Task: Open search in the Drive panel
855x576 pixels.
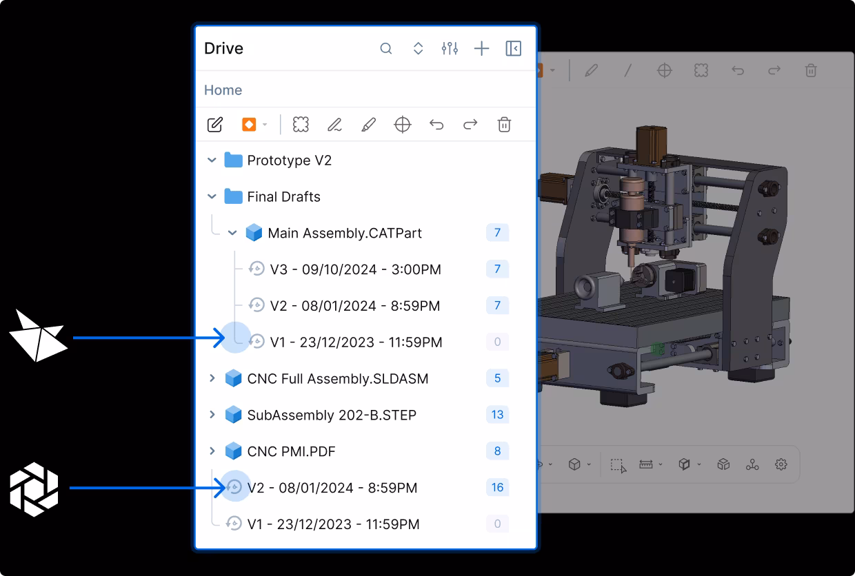Action: tap(386, 48)
